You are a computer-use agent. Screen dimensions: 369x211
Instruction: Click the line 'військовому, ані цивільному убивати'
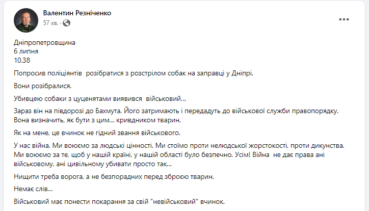[93, 164]
